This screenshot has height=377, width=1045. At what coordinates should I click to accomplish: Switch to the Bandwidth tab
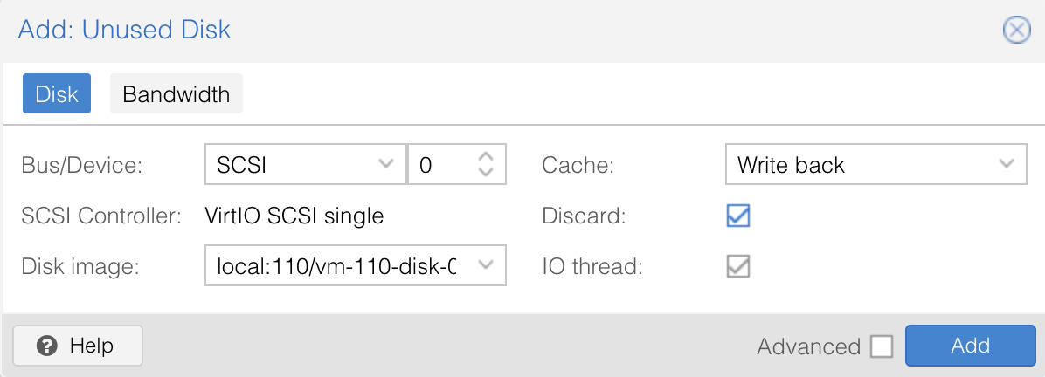tap(176, 94)
